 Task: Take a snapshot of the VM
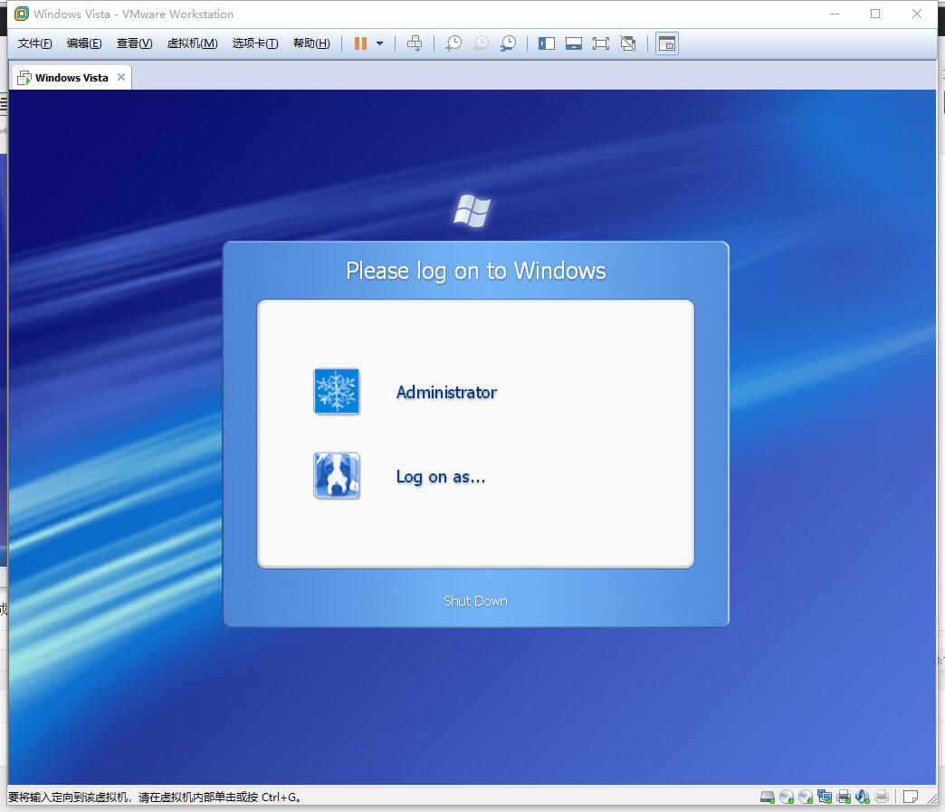(x=453, y=43)
